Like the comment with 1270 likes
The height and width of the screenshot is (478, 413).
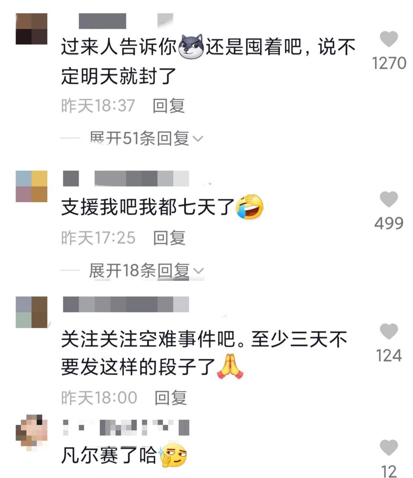click(389, 39)
